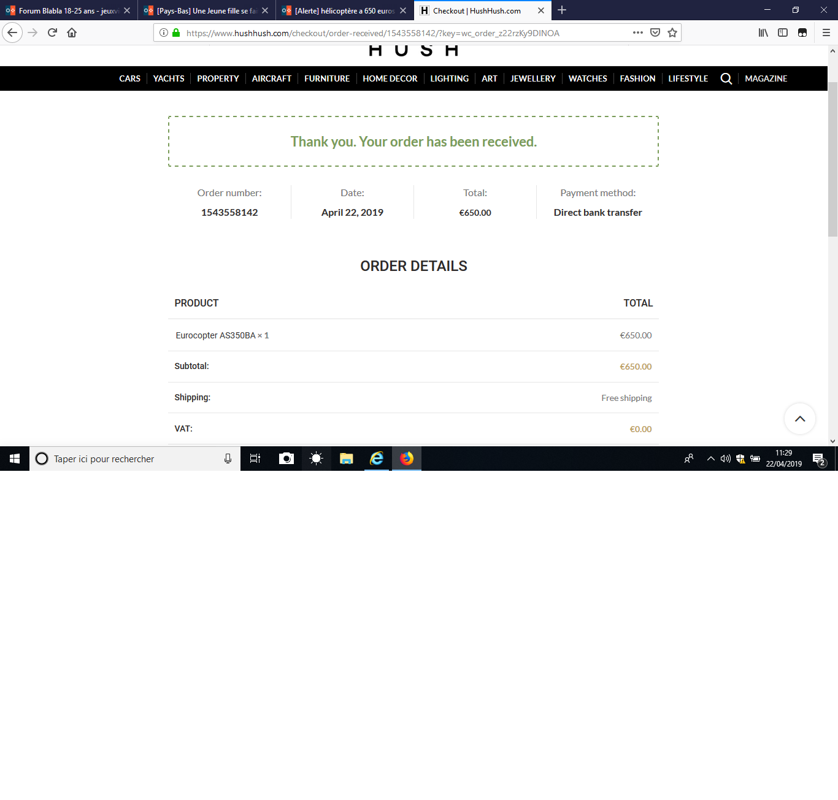Open a new browser tab
The height and width of the screenshot is (800, 838).
(x=562, y=10)
